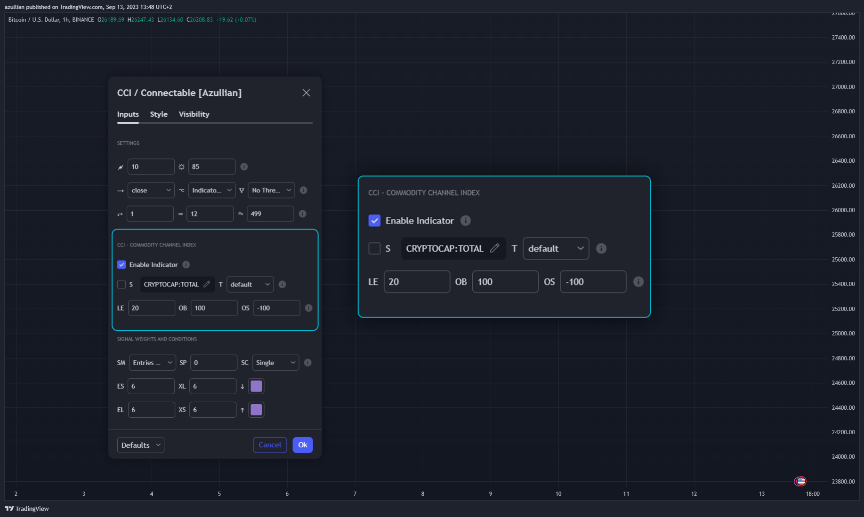Click the input field showing 85
864x517 pixels.
(212, 167)
